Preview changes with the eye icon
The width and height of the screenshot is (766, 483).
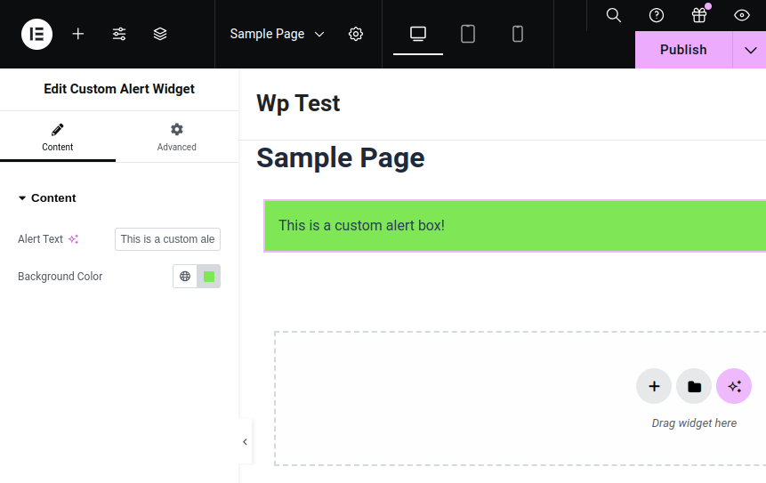point(742,15)
